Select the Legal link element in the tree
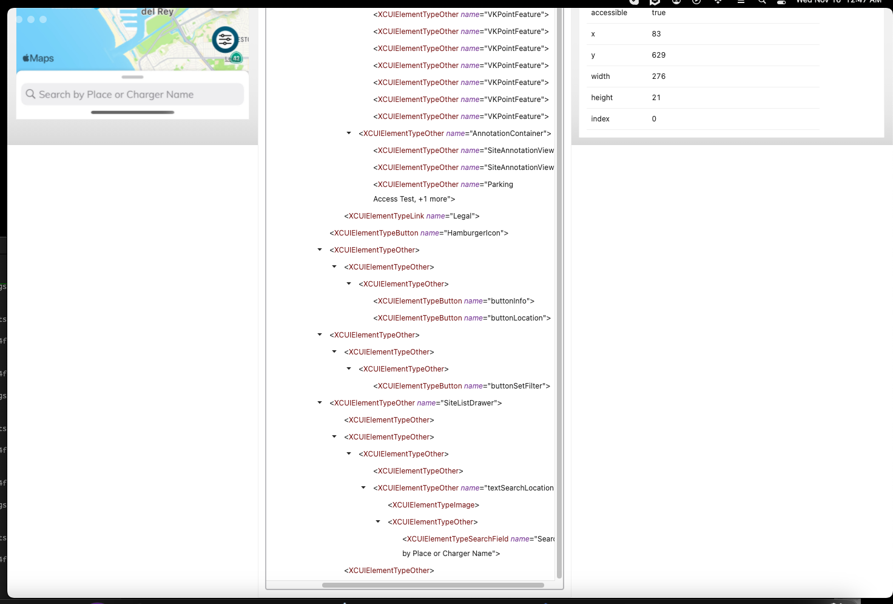 [413, 215]
